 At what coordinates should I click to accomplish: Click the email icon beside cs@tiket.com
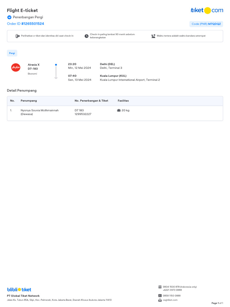click(x=160, y=300)
